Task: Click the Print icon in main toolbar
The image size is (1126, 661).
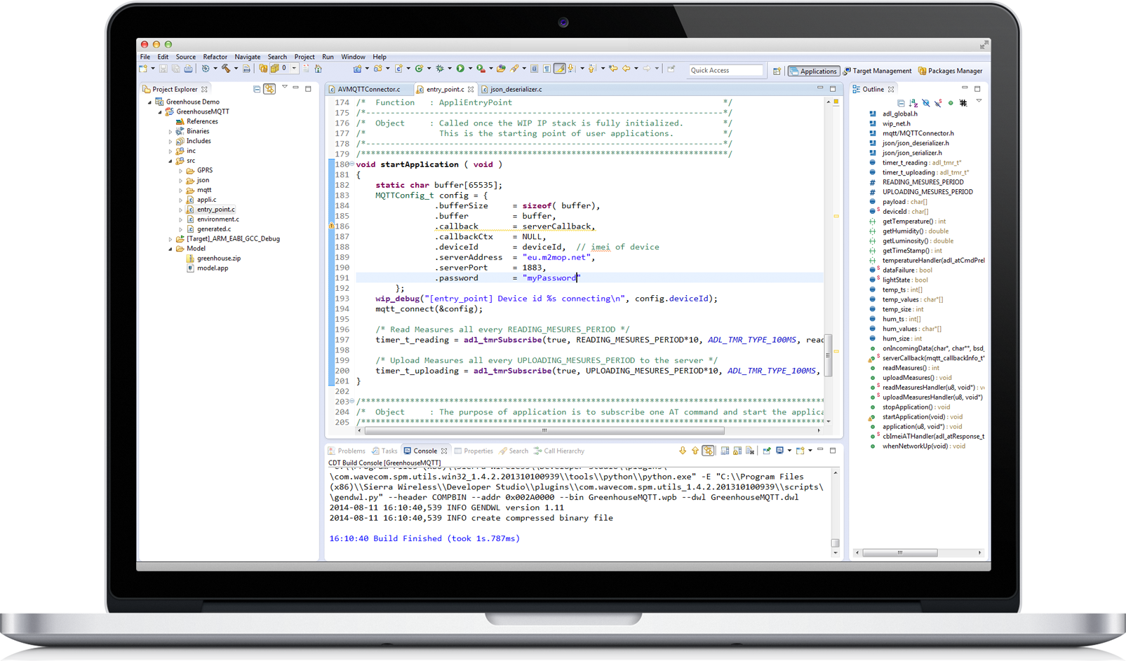Action: (x=188, y=69)
